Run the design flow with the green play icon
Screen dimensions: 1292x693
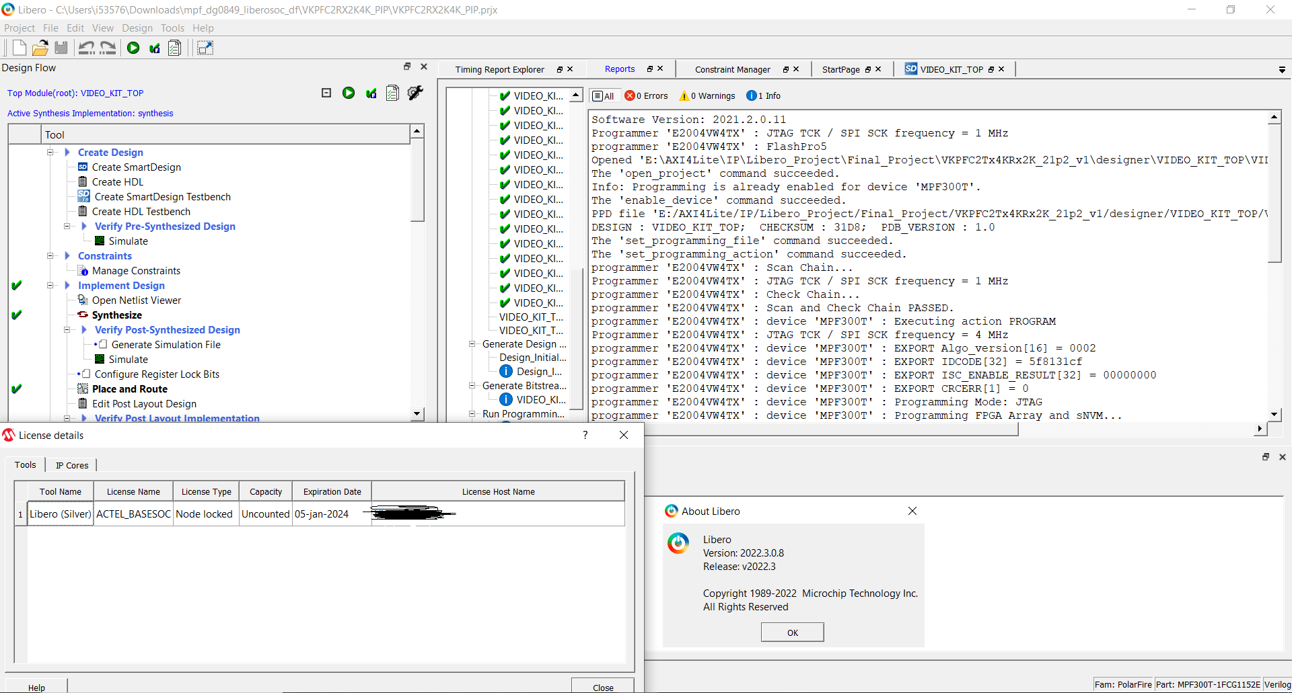(133, 47)
